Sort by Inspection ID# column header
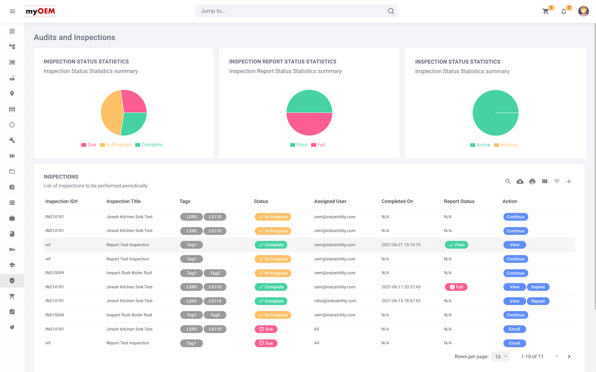Image resolution: width=596 pixels, height=372 pixels. 61,201
